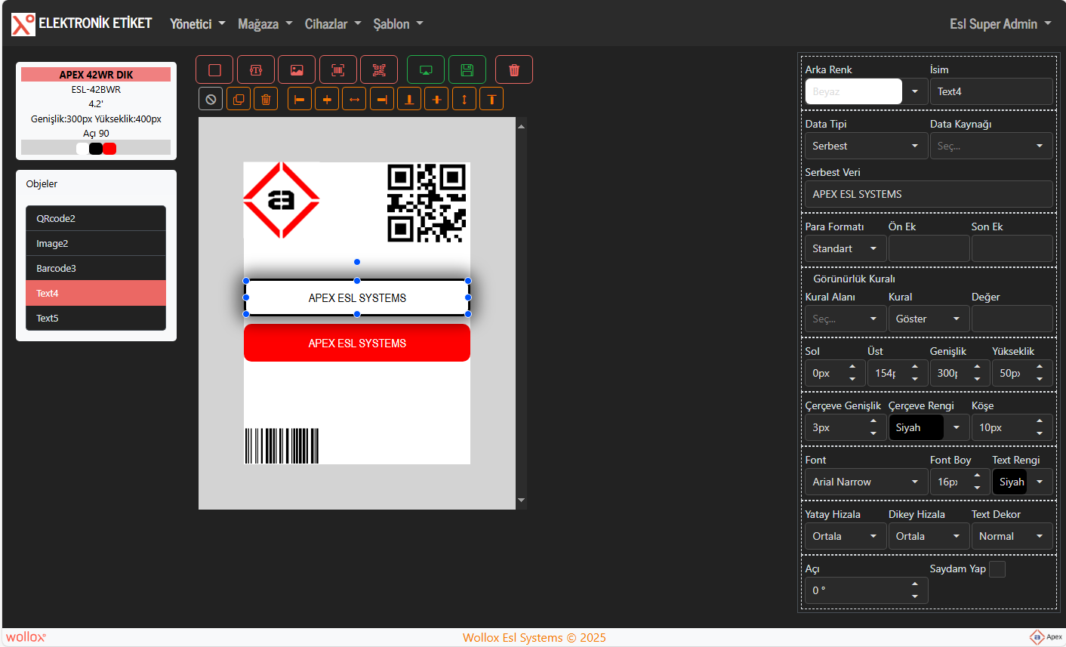Click the Apex icon in footer

(1046, 637)
